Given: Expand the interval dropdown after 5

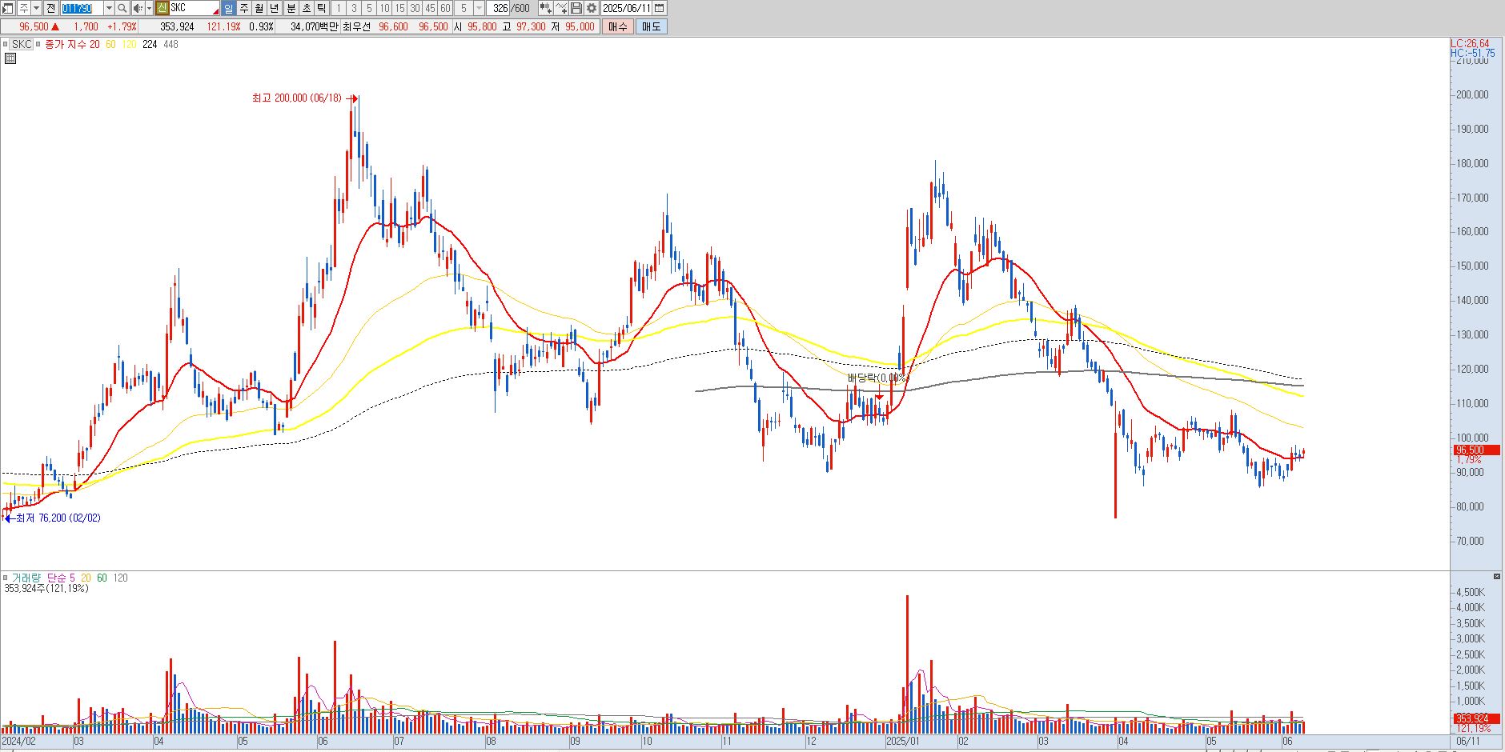Looking at the screenshot, I should [x=480, y=8].
